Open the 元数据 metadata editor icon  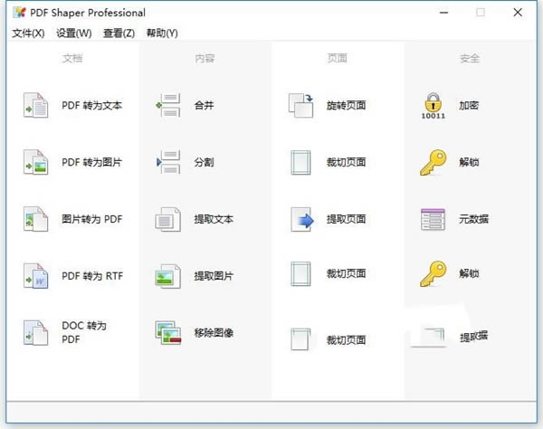click(433, 219)
